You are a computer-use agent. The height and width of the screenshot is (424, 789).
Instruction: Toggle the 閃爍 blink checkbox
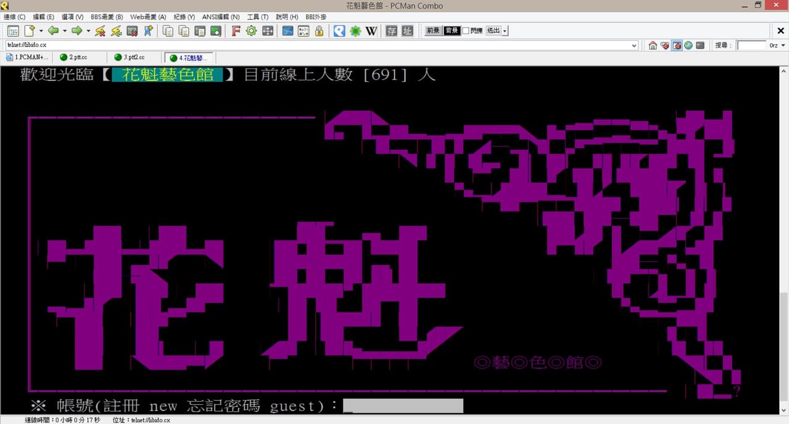pyautogui.click(x=466, y=31)
